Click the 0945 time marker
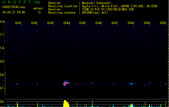169x107 pixels. point(82,23)
